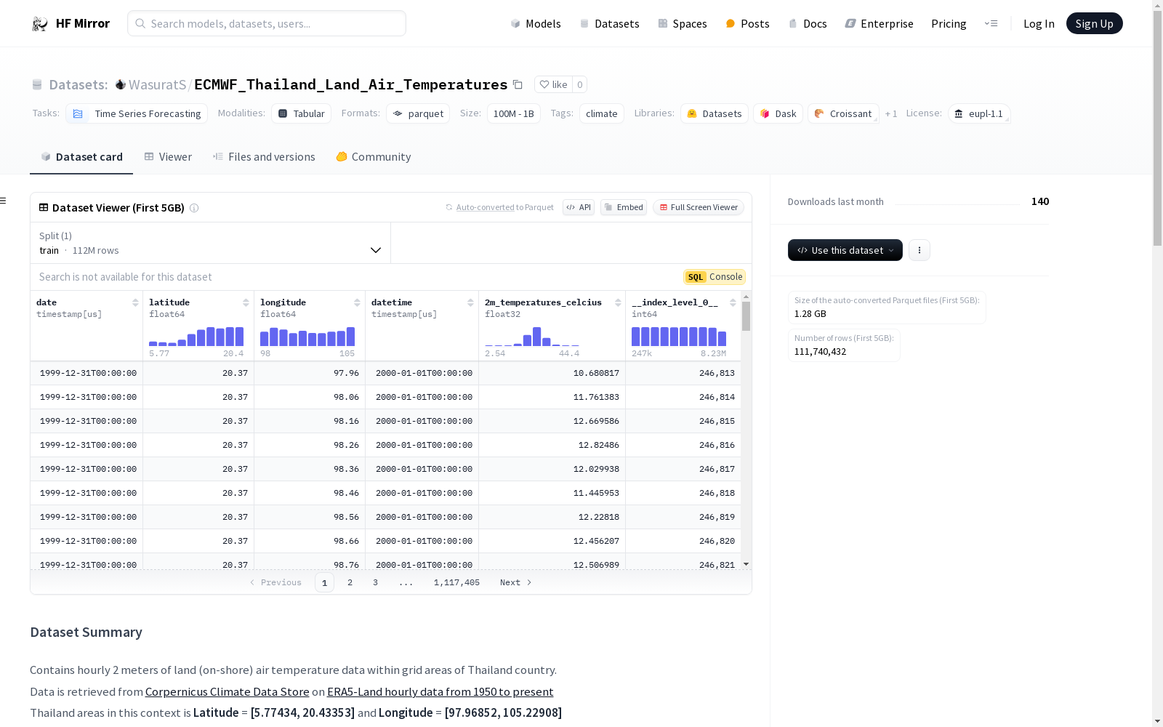The image size is (1163, 727).
Task: Select the Dask library tag
Action: [x=778, y=113]
